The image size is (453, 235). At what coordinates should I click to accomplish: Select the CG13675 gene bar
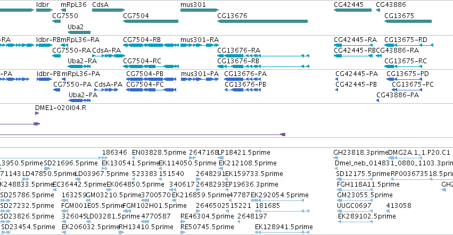coord(408,21)
